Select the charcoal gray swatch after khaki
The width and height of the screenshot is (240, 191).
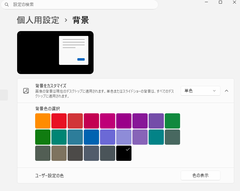[75, 153]
